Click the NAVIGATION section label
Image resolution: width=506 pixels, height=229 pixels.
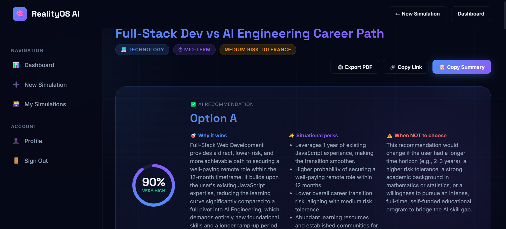click(x=27, y=50)
